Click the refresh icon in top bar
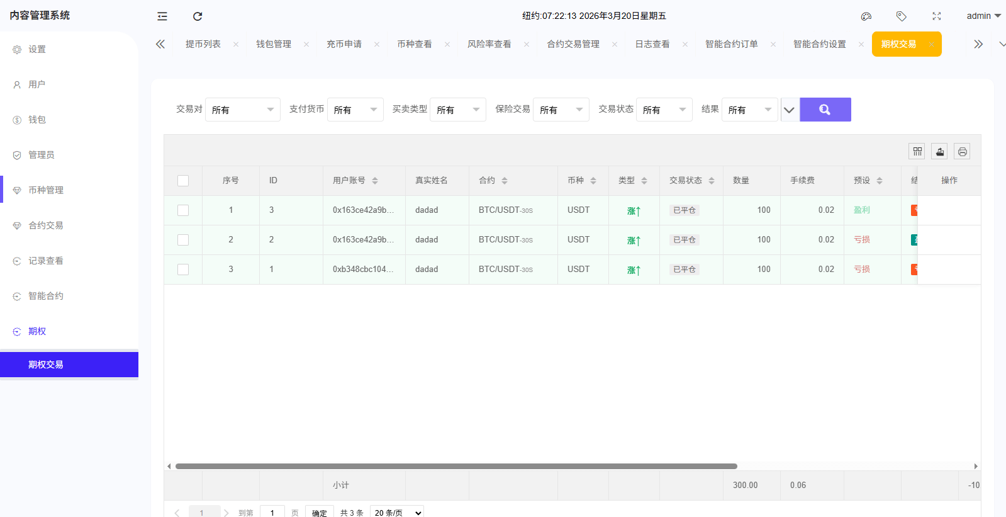The image size is (1006, 517). tap(198, 16)
